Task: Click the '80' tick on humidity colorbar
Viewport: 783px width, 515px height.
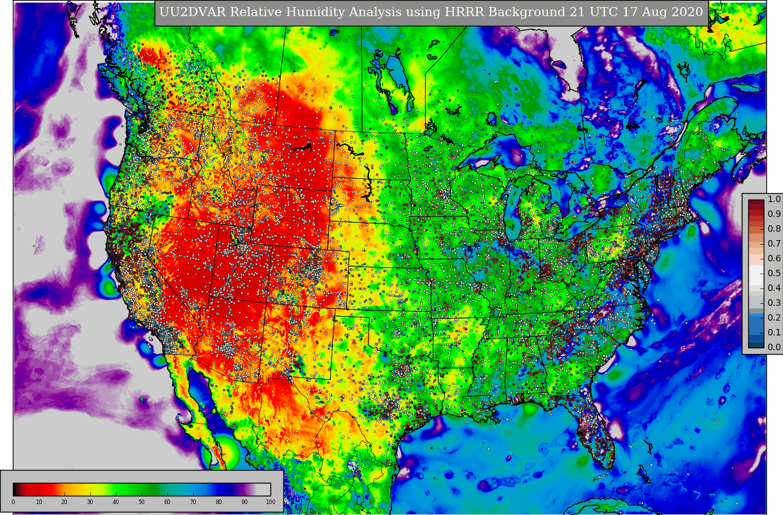Action: click(219, 502)
